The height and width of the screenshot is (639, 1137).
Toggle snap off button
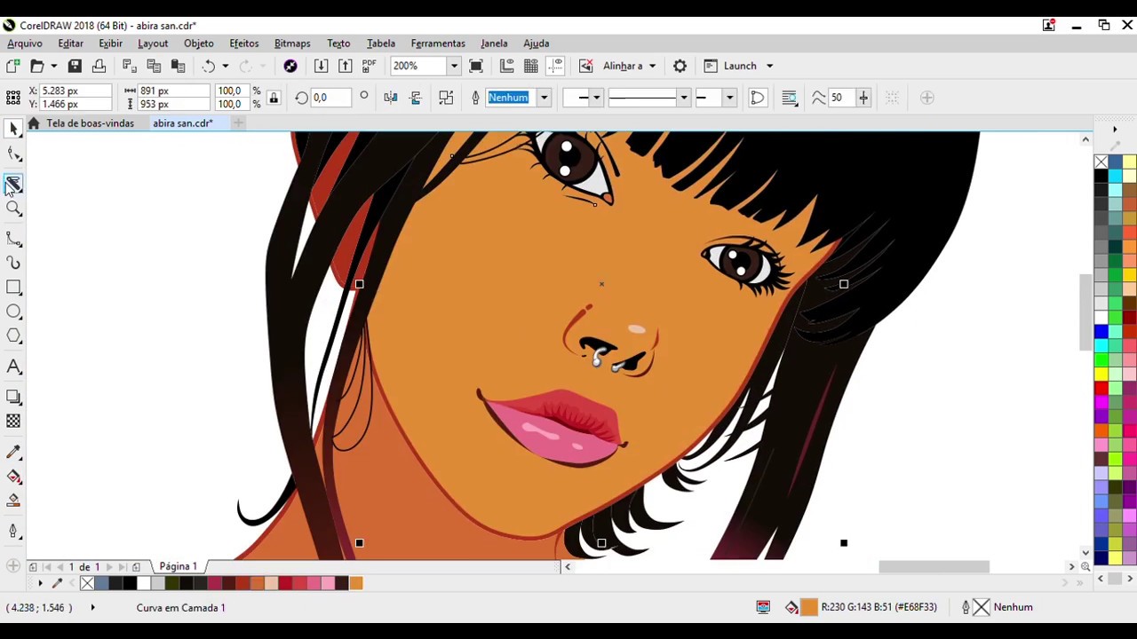(586, 66)
